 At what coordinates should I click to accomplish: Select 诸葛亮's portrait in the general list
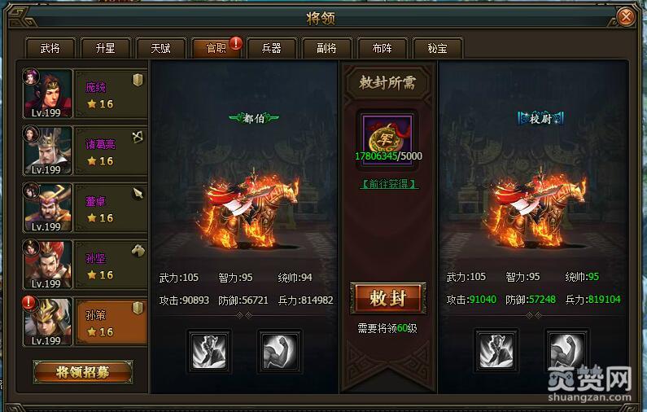(x=48, y=151)
